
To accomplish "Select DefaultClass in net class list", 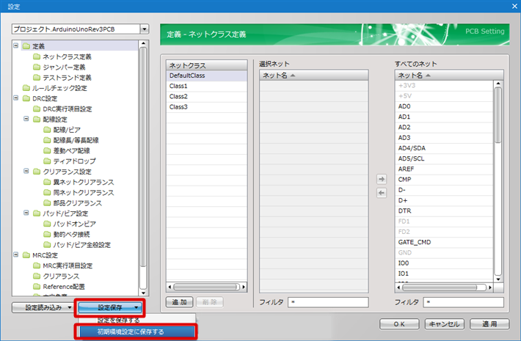I will click(x=207, y=76).
